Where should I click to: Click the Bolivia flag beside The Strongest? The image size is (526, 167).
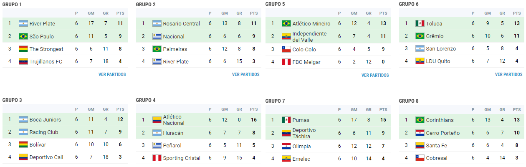23,49
